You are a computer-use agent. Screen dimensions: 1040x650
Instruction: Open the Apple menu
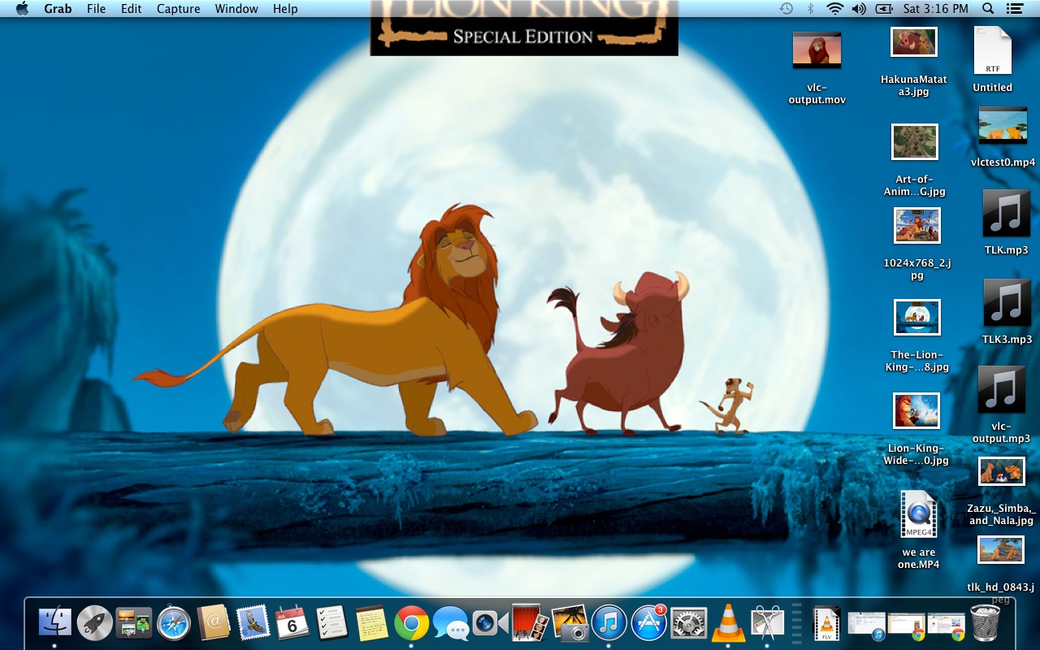(x=22, y=9)
